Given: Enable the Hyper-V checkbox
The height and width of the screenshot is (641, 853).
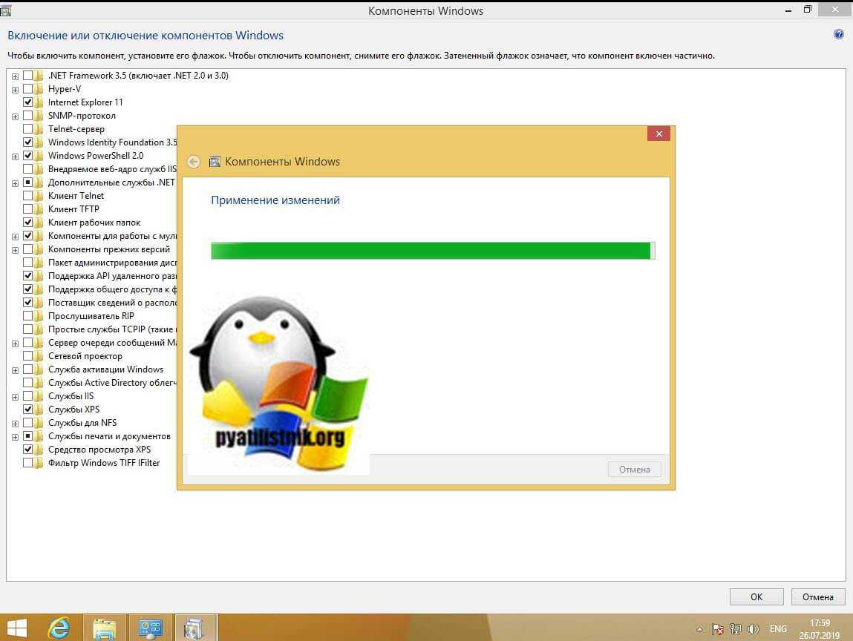Looking at the screenshot, I should tap(28, 89).
